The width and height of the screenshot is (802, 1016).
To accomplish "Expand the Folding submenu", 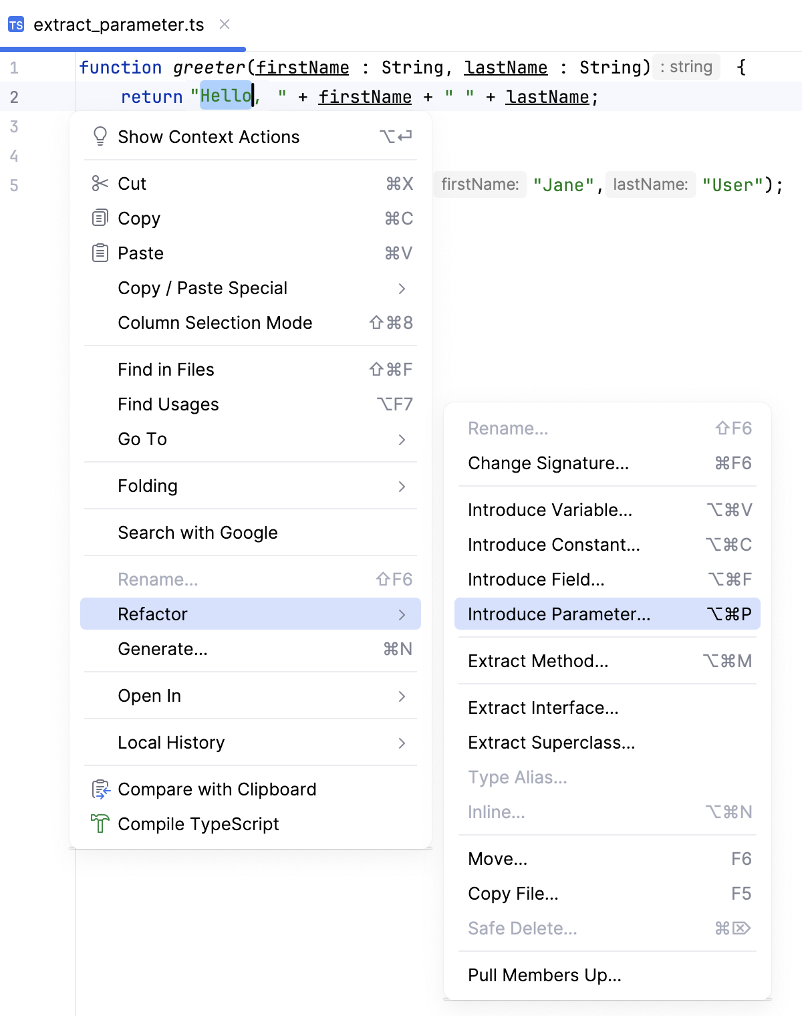I will click(402, 486).
